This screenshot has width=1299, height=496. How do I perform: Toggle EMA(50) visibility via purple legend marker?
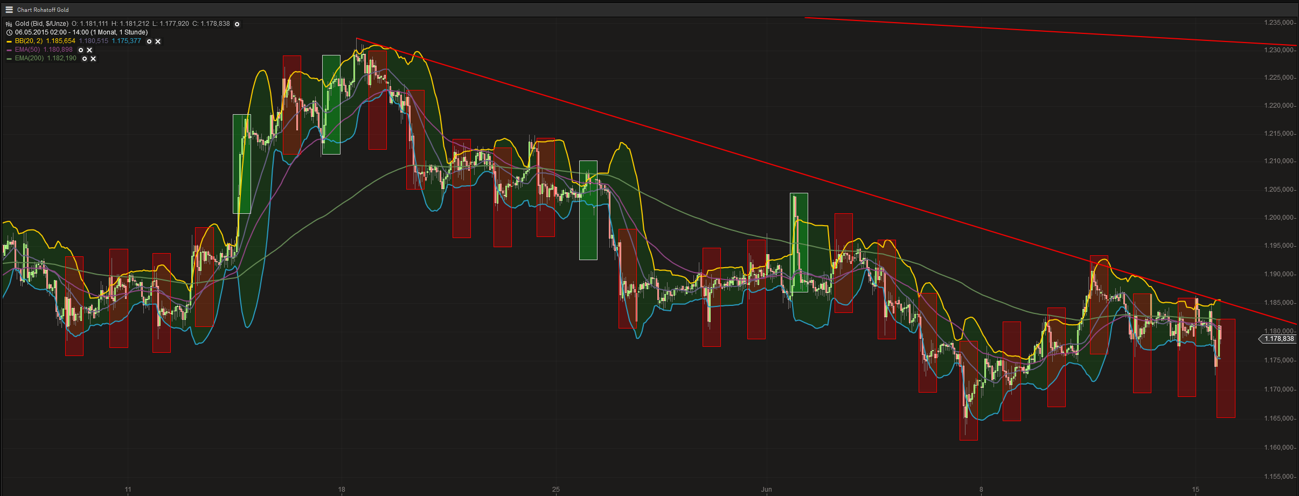pos(9,50)
